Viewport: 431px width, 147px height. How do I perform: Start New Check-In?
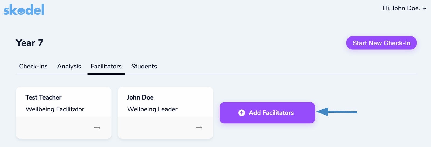click(381, 43)
